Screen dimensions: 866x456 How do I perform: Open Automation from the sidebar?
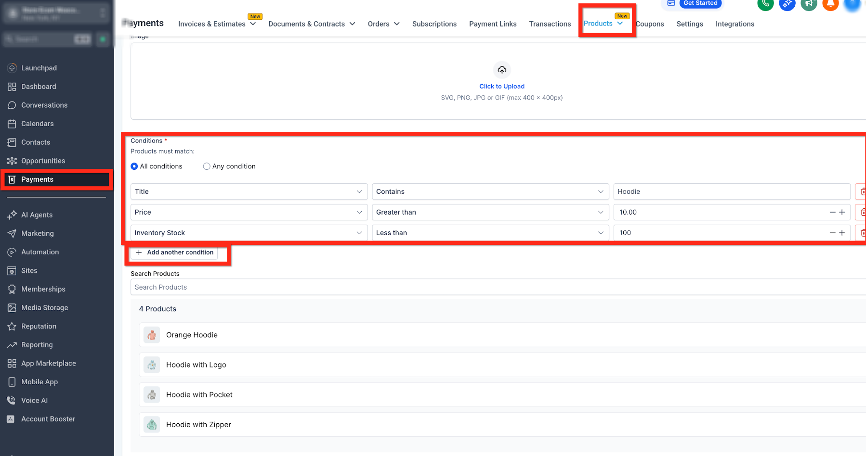(x=39, y=252)
